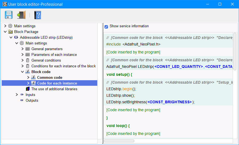Select the Outputs tree item
Viewport: 239px width, 145px height.
[x=32, y=101]
